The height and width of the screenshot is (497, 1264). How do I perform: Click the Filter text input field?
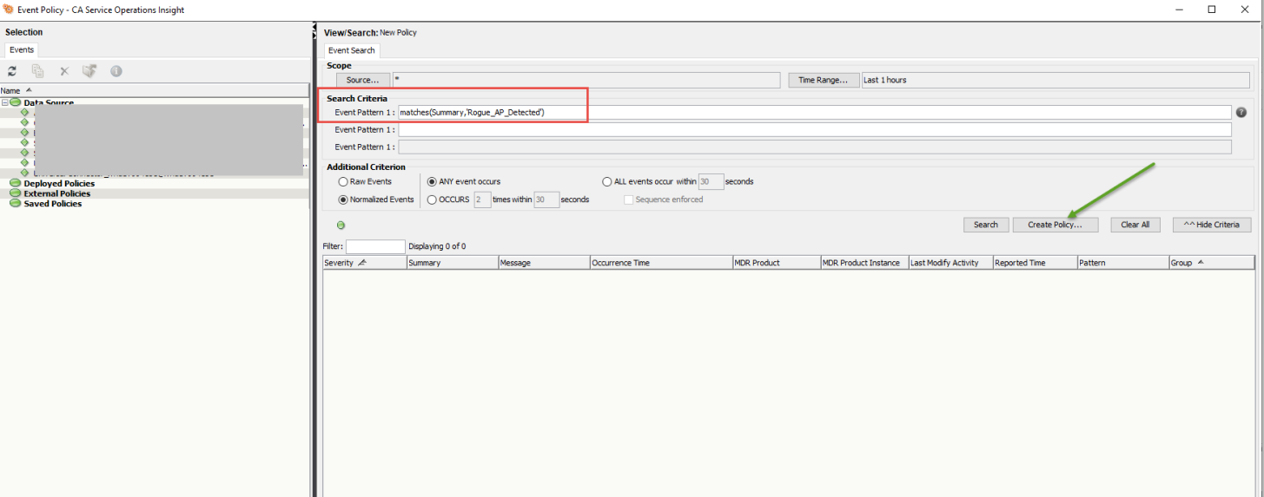click(375, 246)
